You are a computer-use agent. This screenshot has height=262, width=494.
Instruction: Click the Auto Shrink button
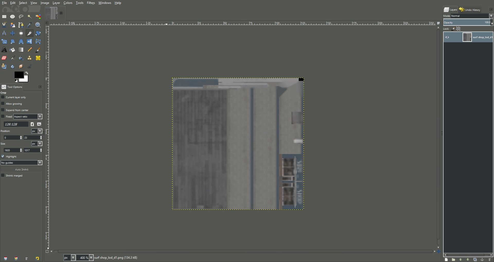coord(22,170)
